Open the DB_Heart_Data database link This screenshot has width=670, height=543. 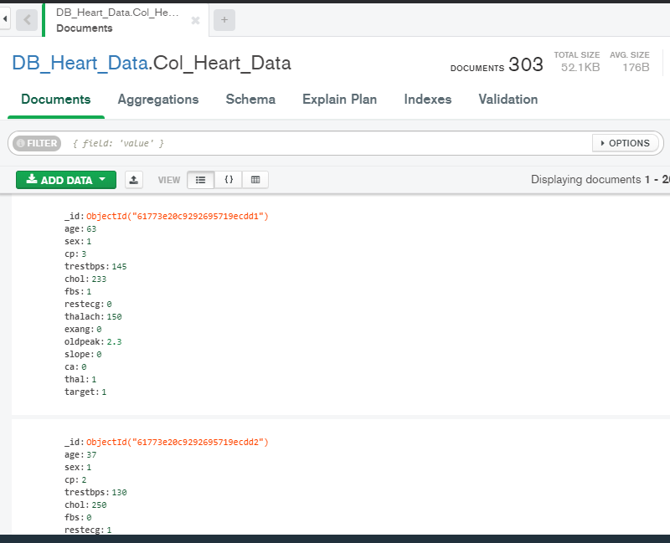80,64
